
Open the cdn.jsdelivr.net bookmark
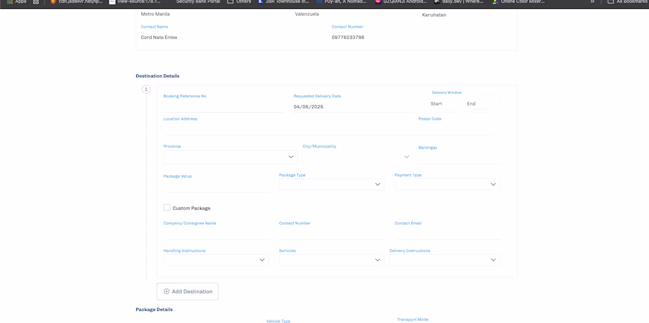click(77, 2)
